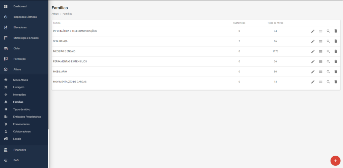Delete the MOVIMENTAÇÃO DE CARGAS family
This screenshot has width=343, height=168.
point(336,82)
